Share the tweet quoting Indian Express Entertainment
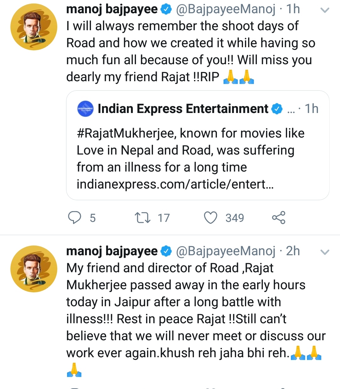This screenshot has height=389, width=340. coord(279,217)
